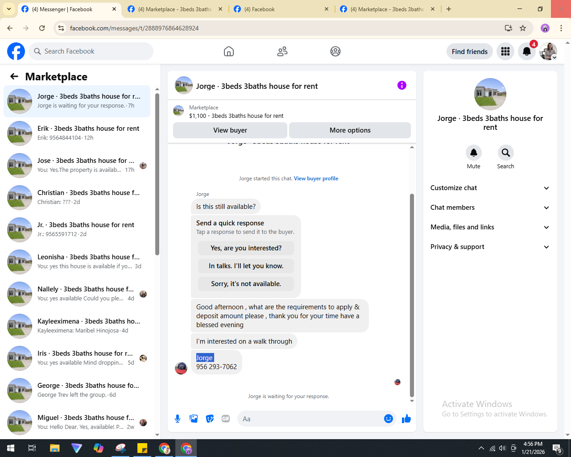571x457 pixels.
Task: Open the purple conversation information icon
Action: (x=402, y=85)
